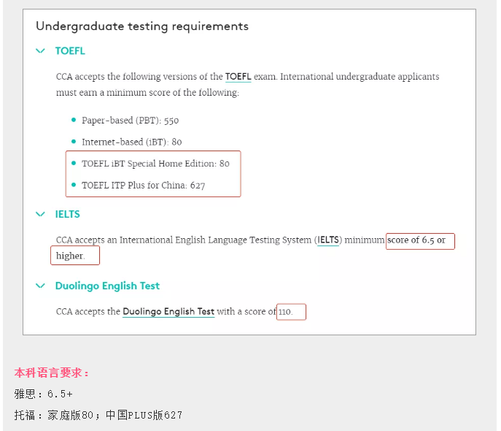Click the 'Paper-based (PBT): 550' item
The image size is (501, 431).
130,121
